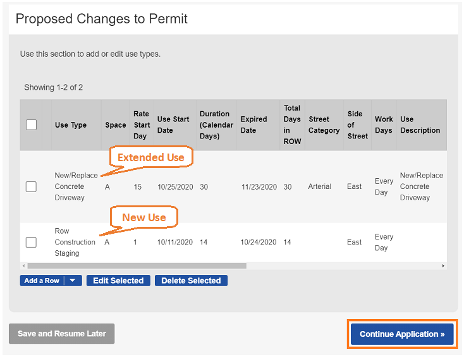Select the New/Replace Concrete Driveway row checkbox
464x357 pixels.
pos(31,186)
